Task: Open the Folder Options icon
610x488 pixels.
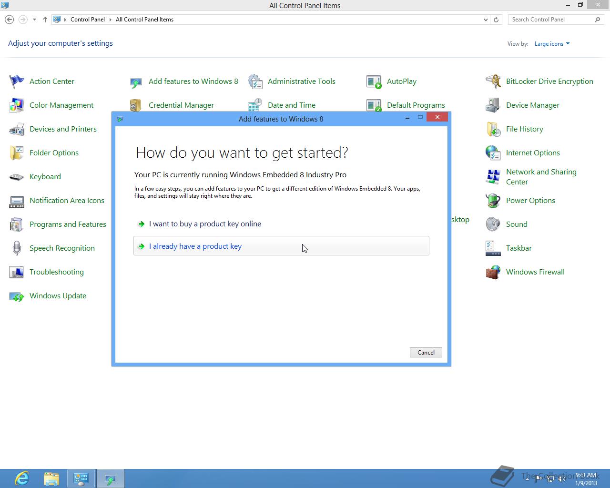Action: click(17, 153)
